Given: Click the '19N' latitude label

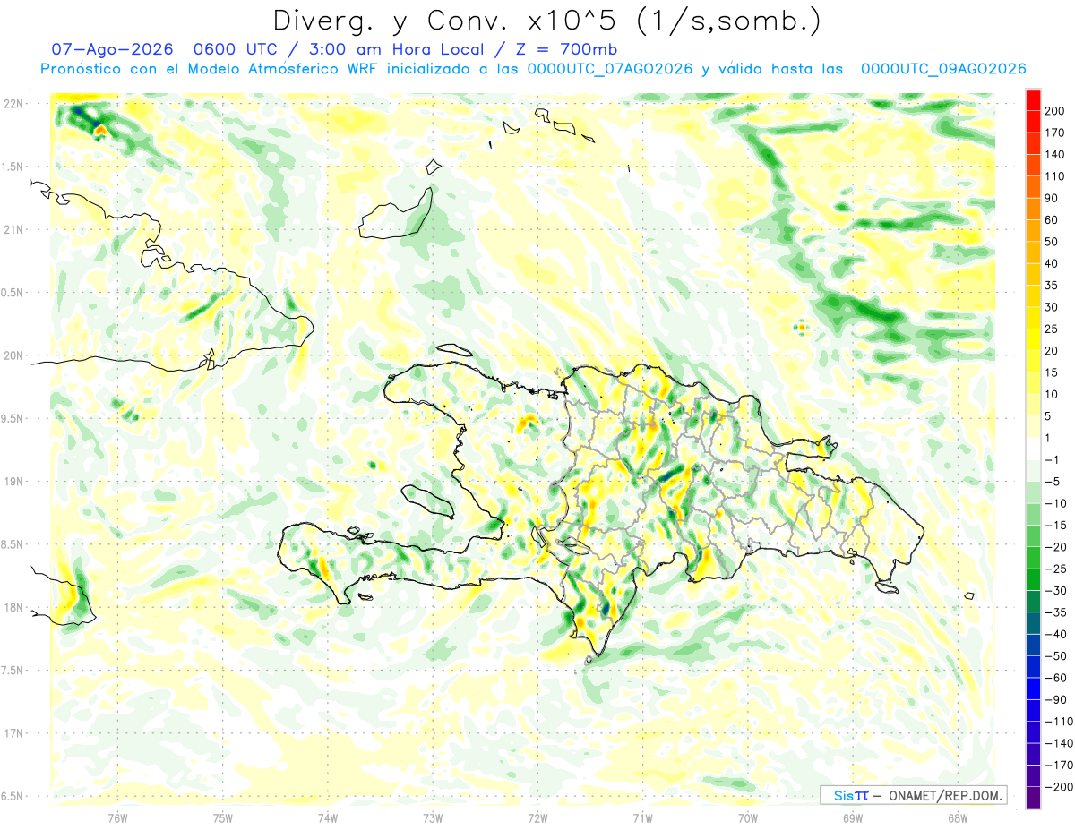Looking at the screenshot, I should click(x=13, y=482).
